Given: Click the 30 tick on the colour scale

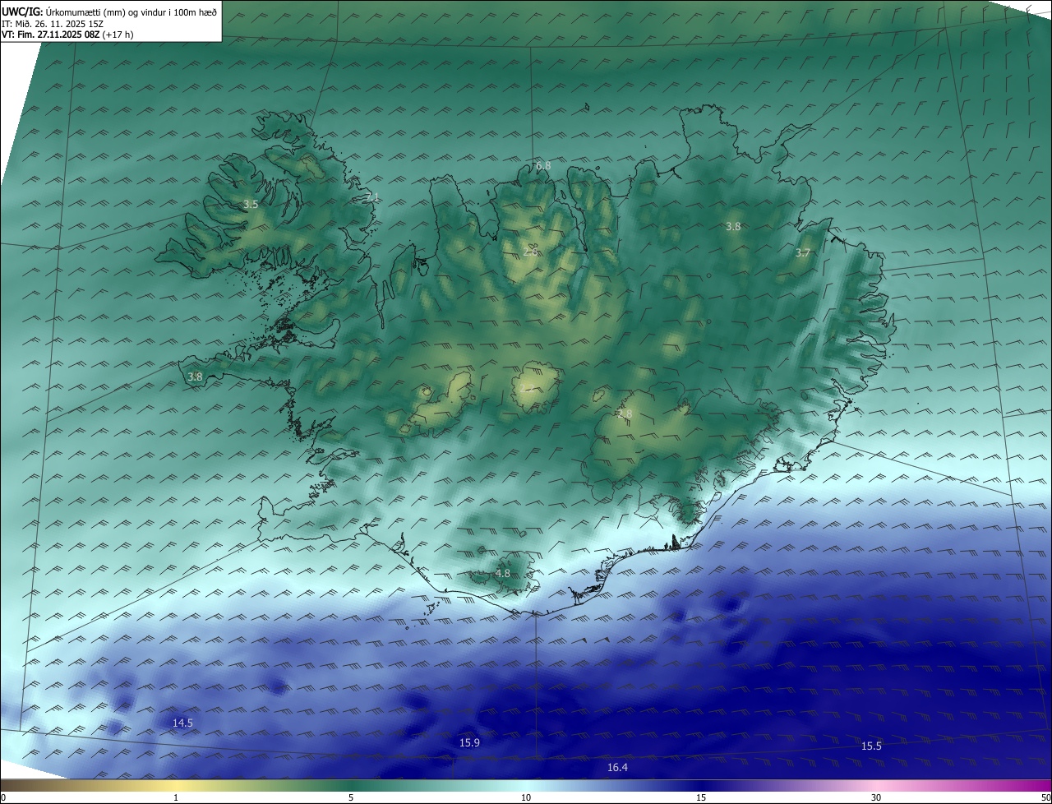Looking at the screenshot, I should 876,797.
